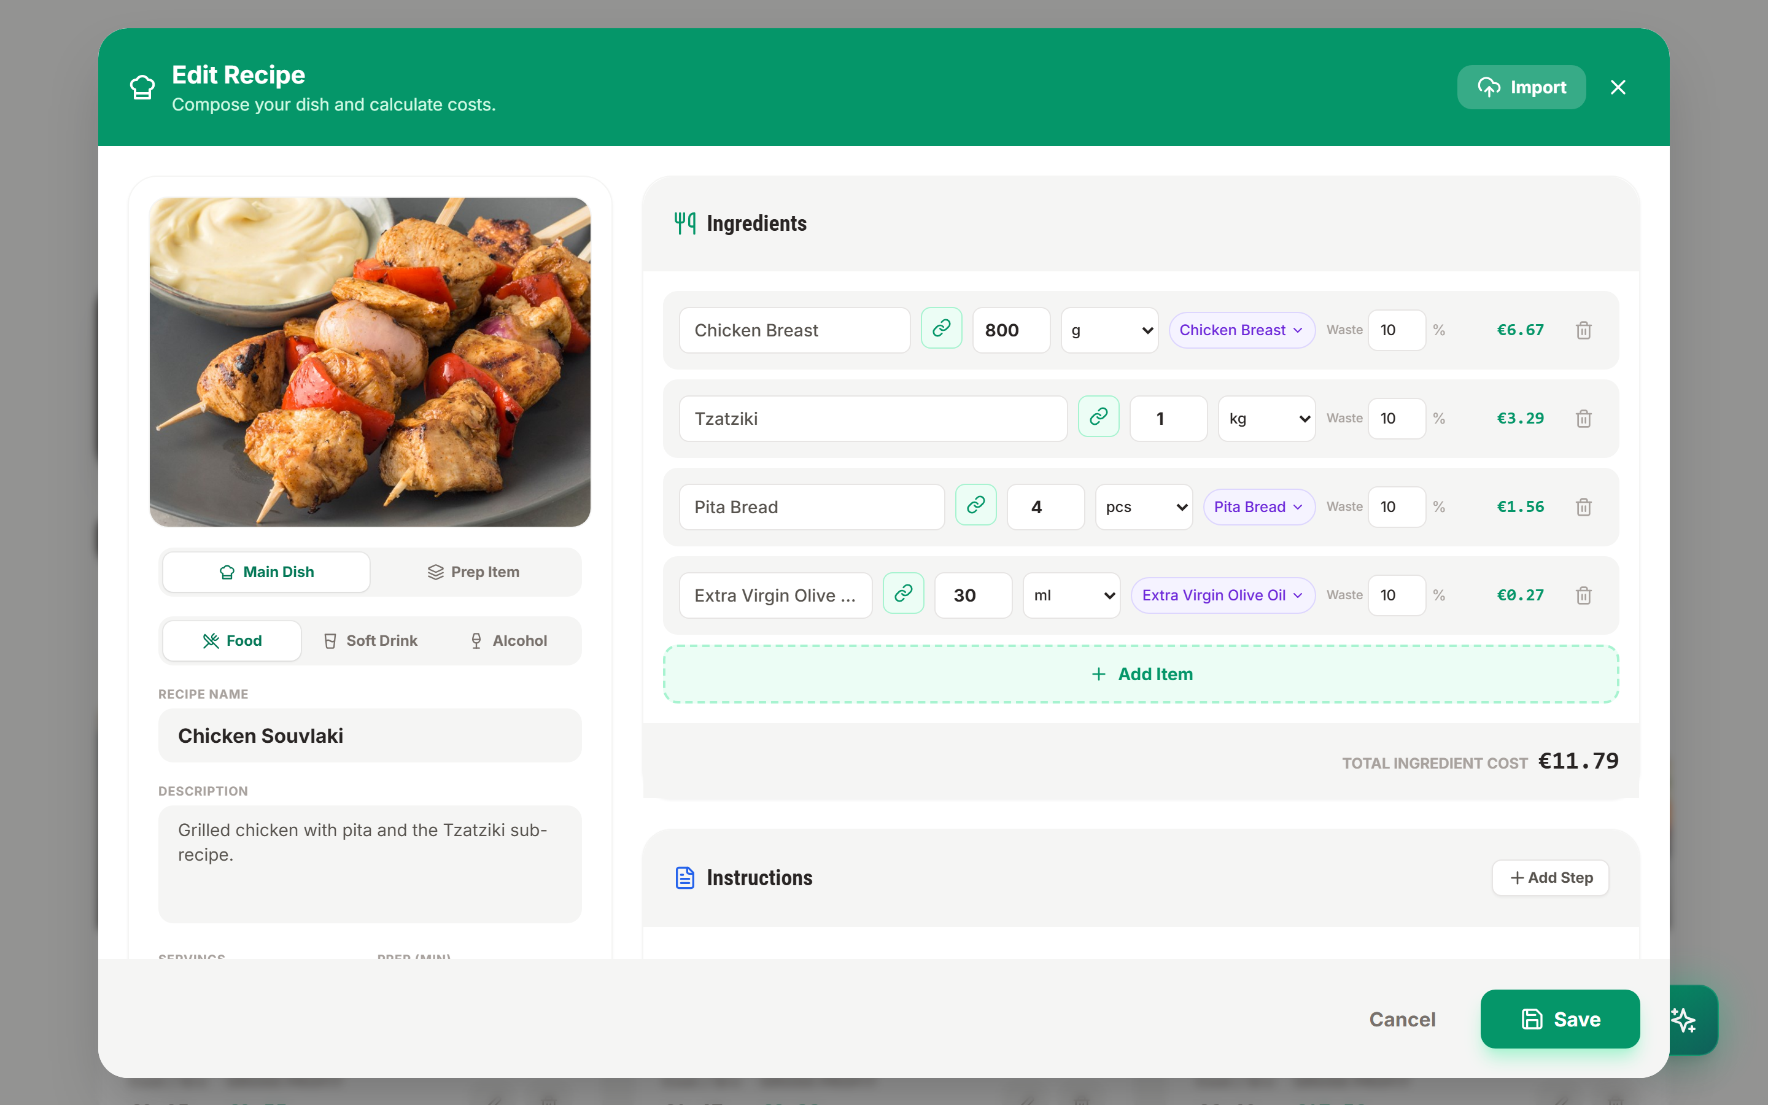
Task: Open the Extra Virgin Olive Oil product dropdown
Action: [x=1223, y=595]
